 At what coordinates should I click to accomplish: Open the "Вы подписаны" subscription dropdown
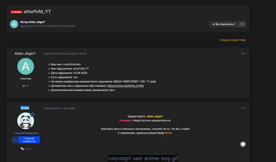point(224,24)
